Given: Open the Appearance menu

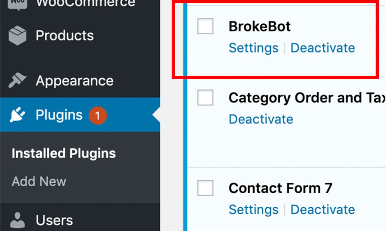Looking at the screenshot, I should (x=74, y=80).
